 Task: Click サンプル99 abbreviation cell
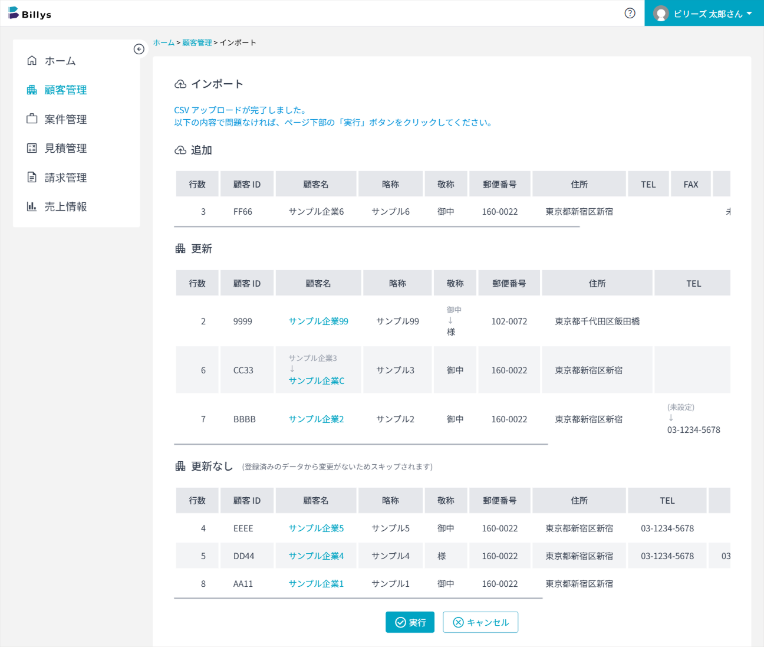[x=397, y=321]
